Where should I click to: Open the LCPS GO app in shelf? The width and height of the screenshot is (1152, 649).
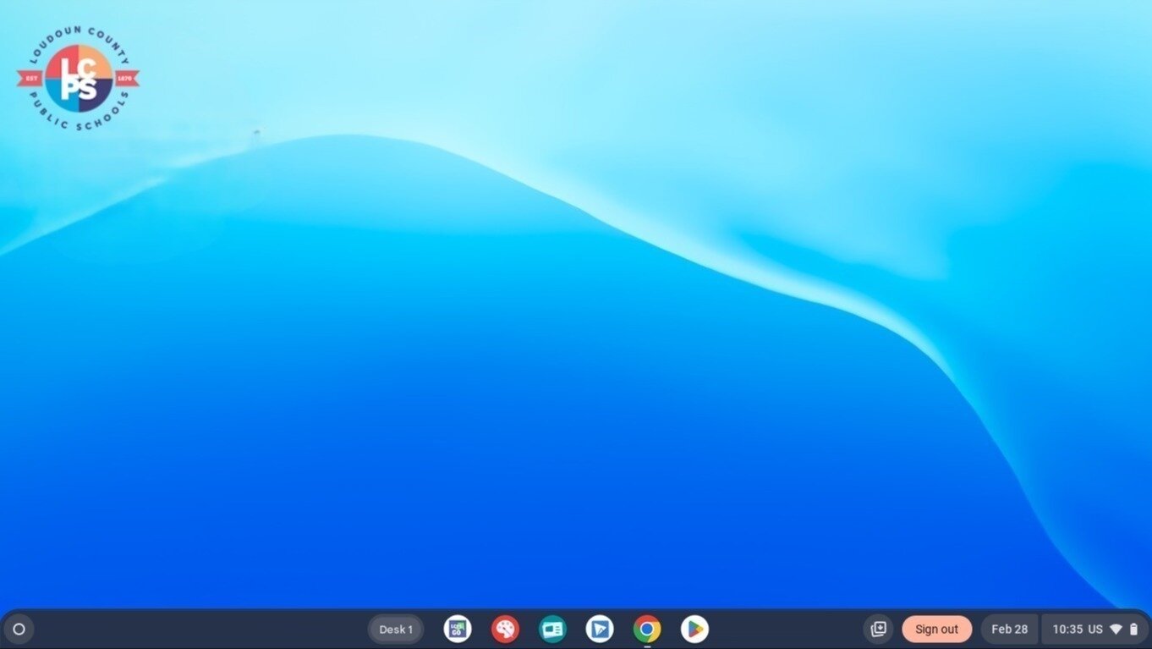click(458, 630)
